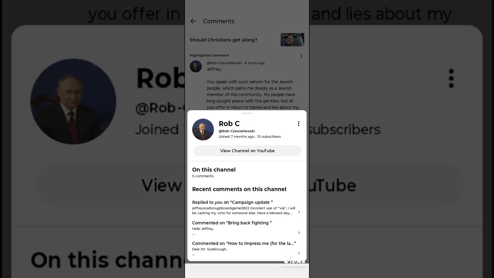Open the video thumbnail for Should Christians get along
Image resolution: width=494 pixels, height=278 pixels.
[292, 40]
